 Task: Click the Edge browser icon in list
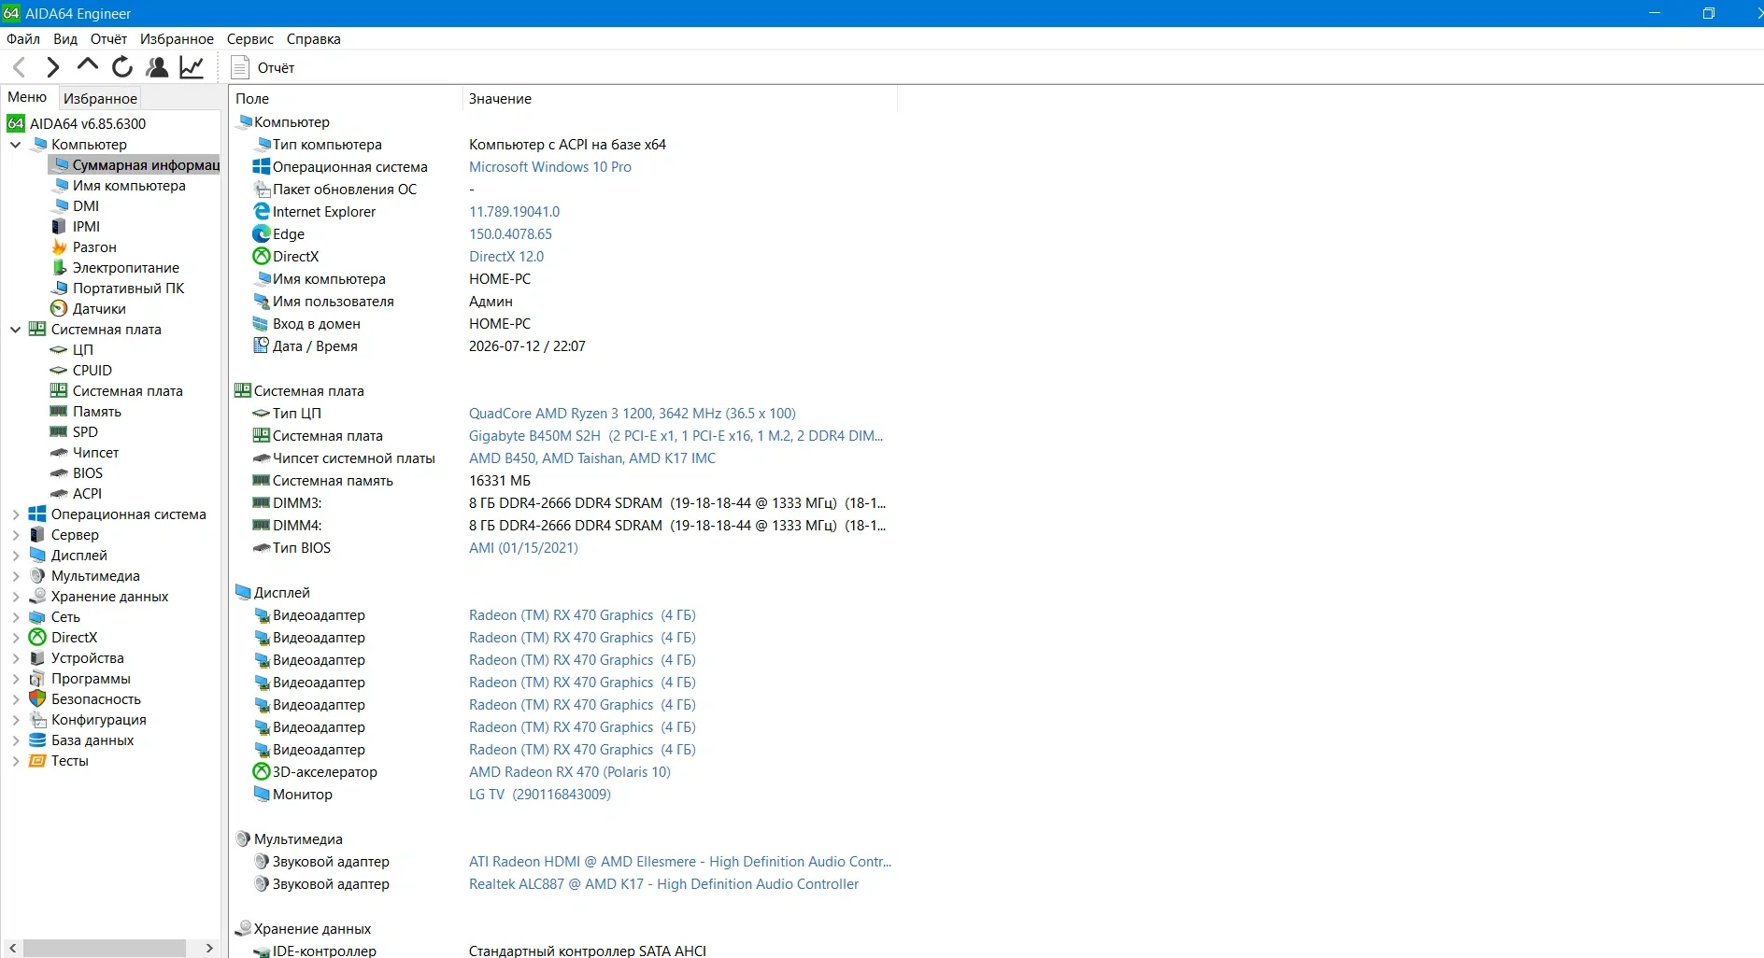262,234
